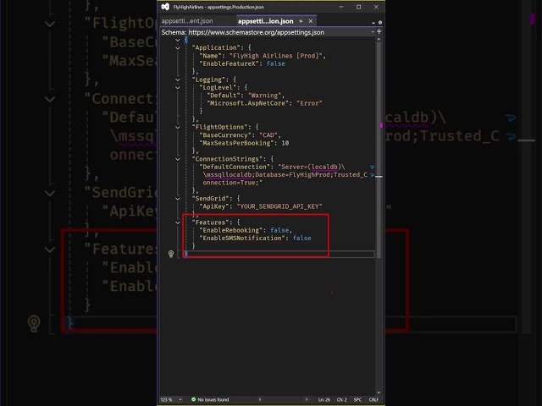
Task: Click the "Microsoft.AspNetCore" key
Action: (248, 103)
